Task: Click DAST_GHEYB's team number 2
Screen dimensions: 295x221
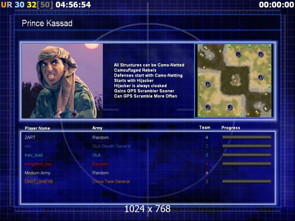Action: click(206, 182)
